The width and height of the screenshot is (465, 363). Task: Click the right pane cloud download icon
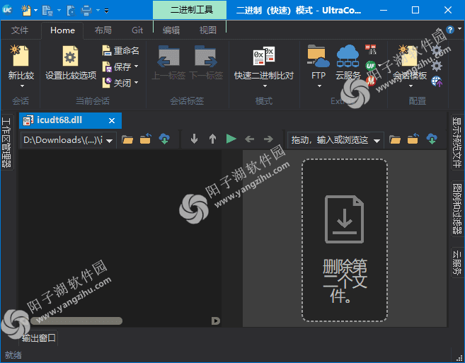[x=432, y=139]
